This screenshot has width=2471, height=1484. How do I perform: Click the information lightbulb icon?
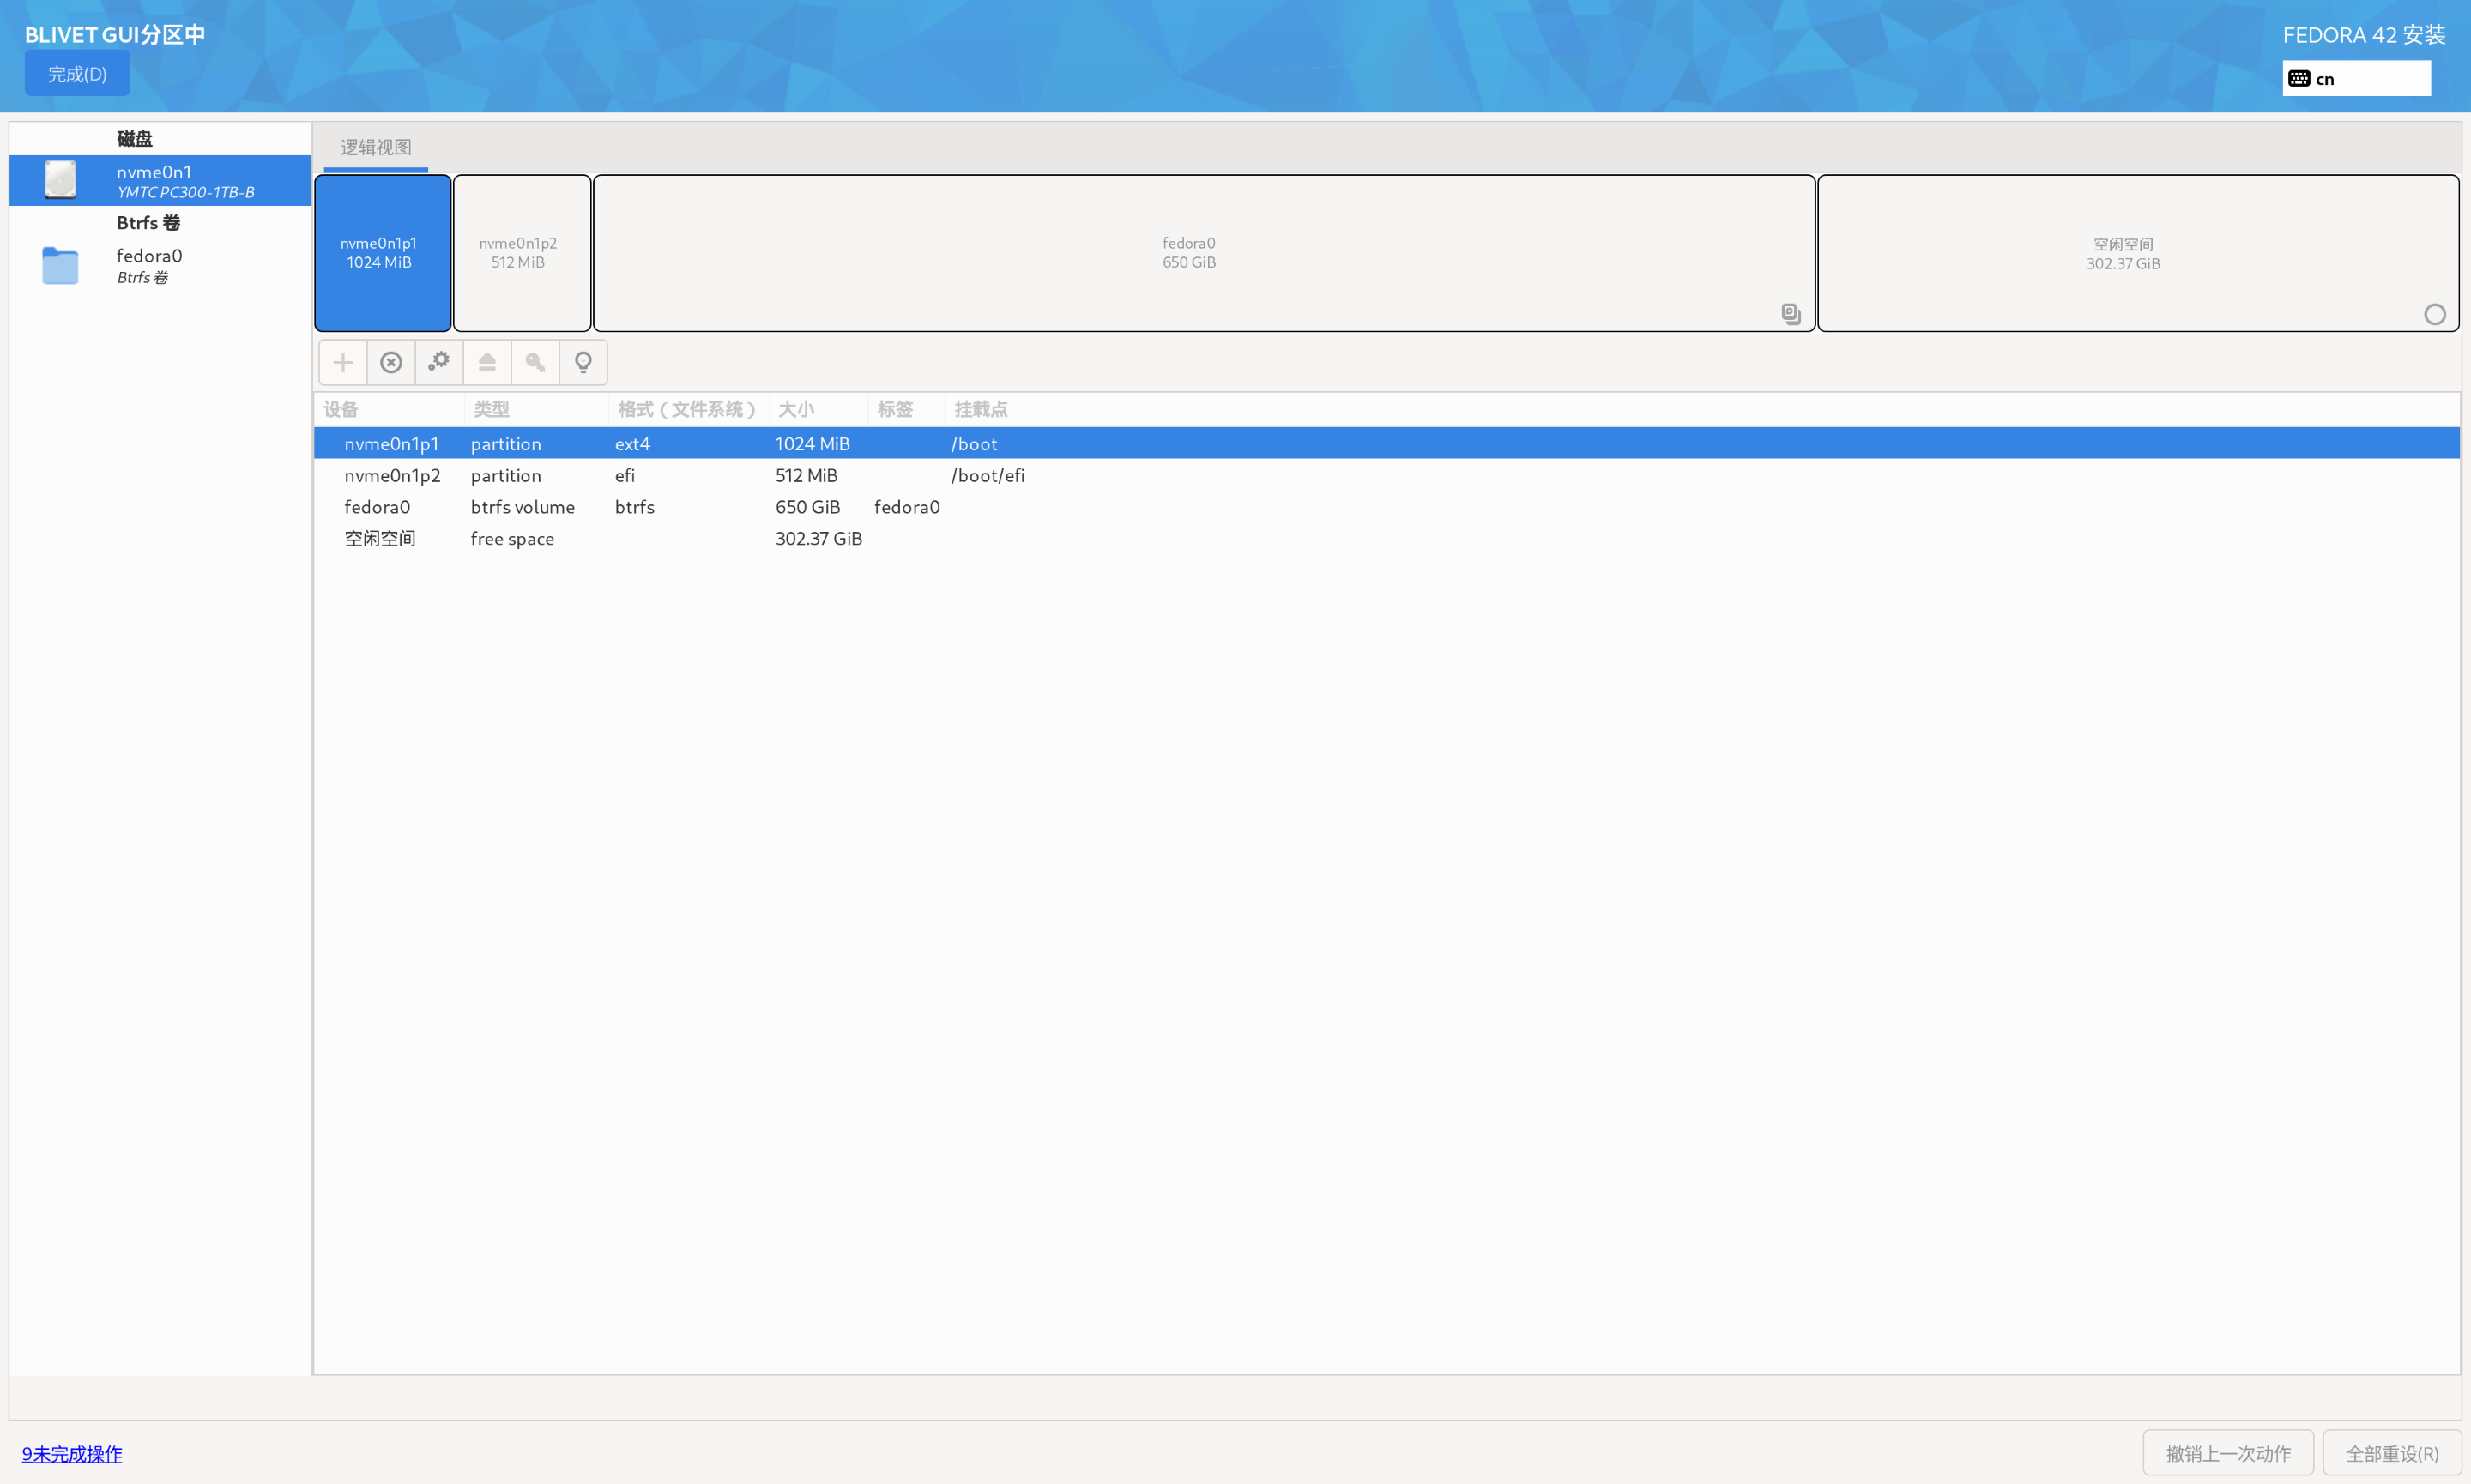coord(583,362)
